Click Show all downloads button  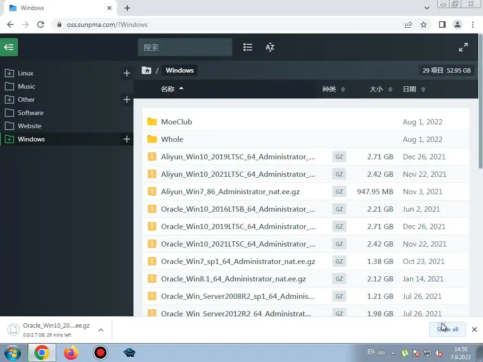click(447, 329)
